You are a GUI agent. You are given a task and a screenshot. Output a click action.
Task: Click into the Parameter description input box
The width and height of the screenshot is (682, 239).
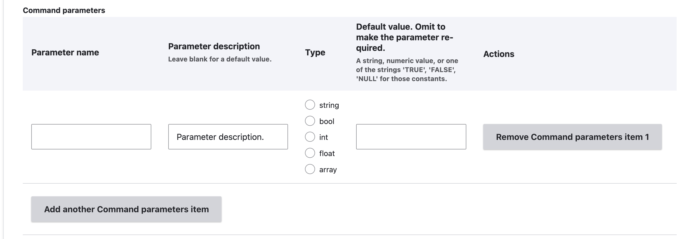(228, 137)
